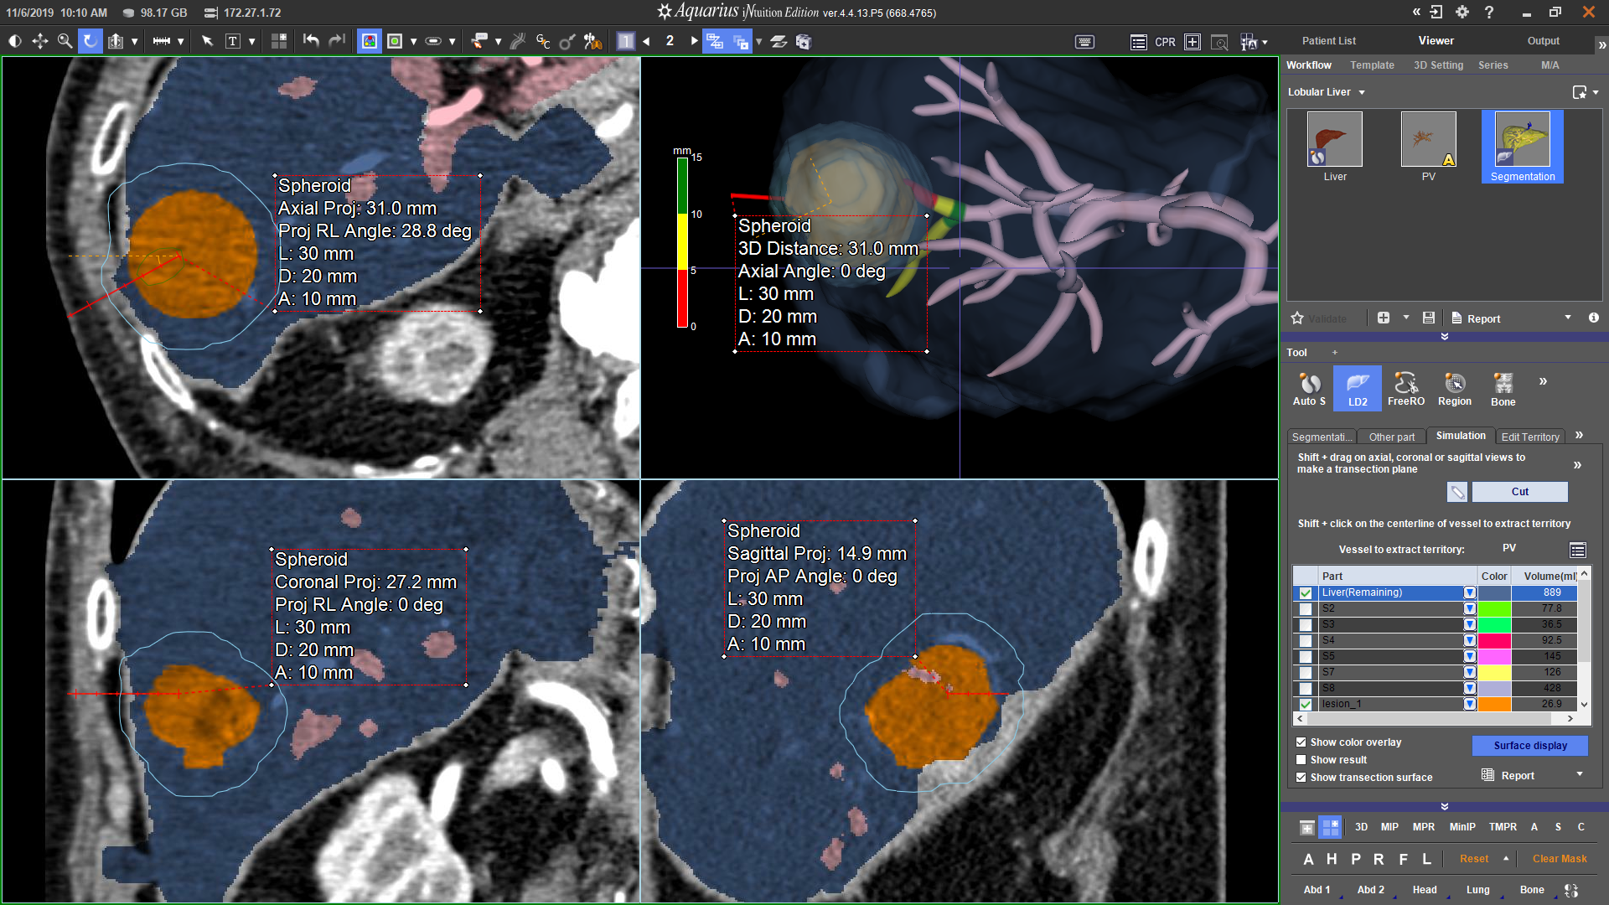
Task: Click the annotation pointer comment tool
Action: pyautogui.click(x=479, y=41)
